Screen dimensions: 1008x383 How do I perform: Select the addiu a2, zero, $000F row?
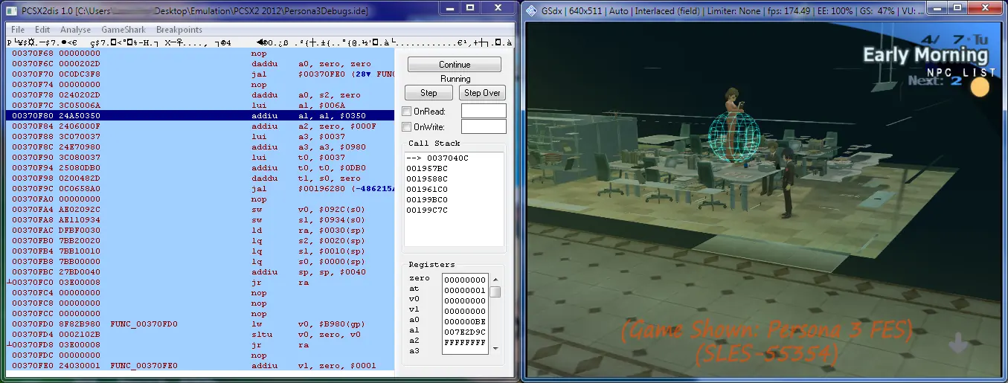point(200,126)
